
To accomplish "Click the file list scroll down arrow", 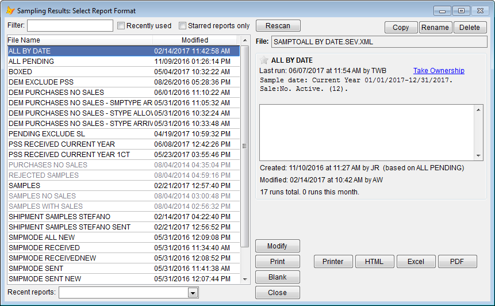I will 245,280.
